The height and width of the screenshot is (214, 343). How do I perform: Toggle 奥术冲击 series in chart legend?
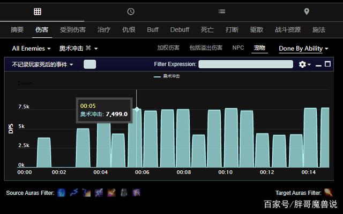[167, 76]
